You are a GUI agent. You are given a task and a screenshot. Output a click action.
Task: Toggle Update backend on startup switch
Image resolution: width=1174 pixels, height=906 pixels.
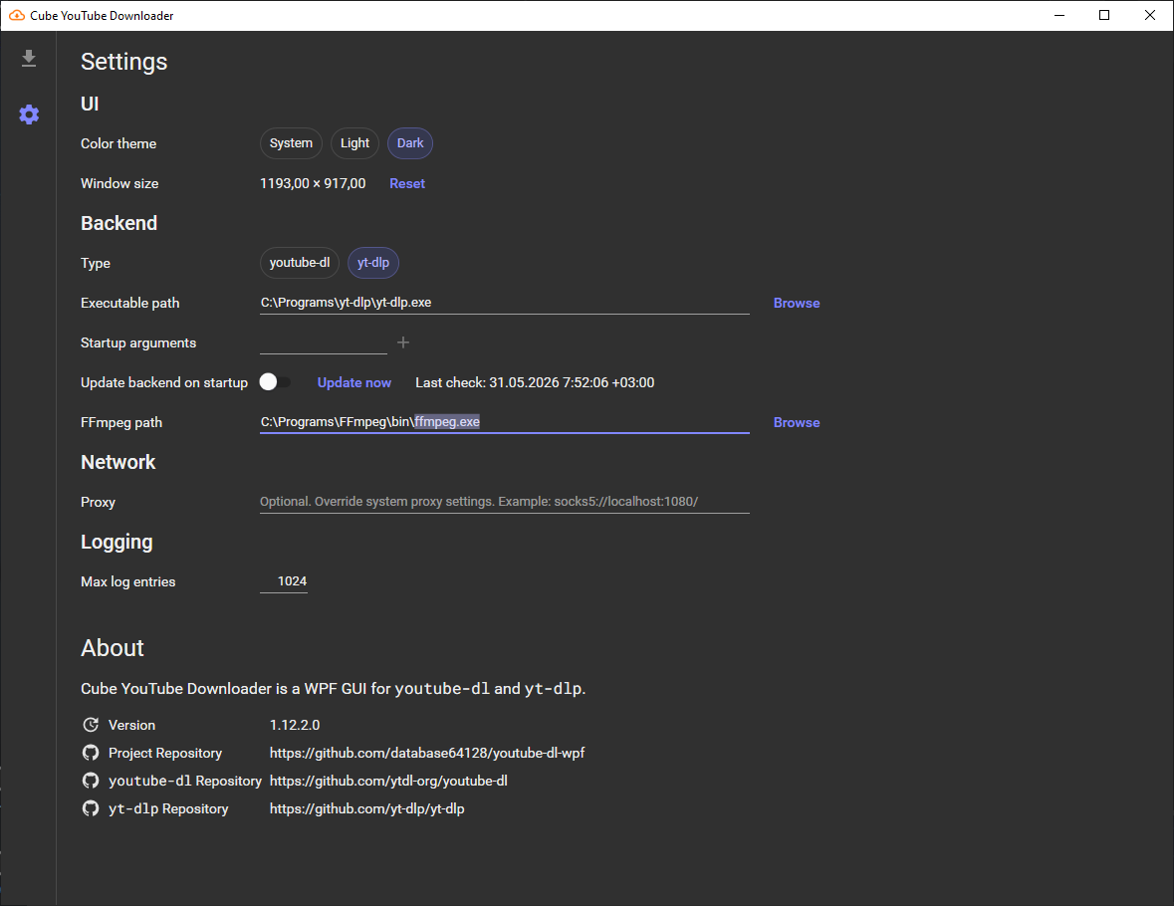pos(275,382)
